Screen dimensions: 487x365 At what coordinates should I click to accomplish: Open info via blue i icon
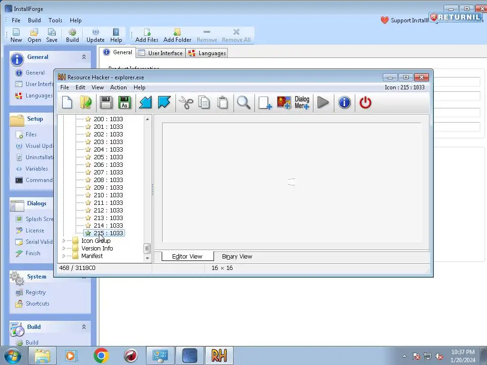pos(344,103)
